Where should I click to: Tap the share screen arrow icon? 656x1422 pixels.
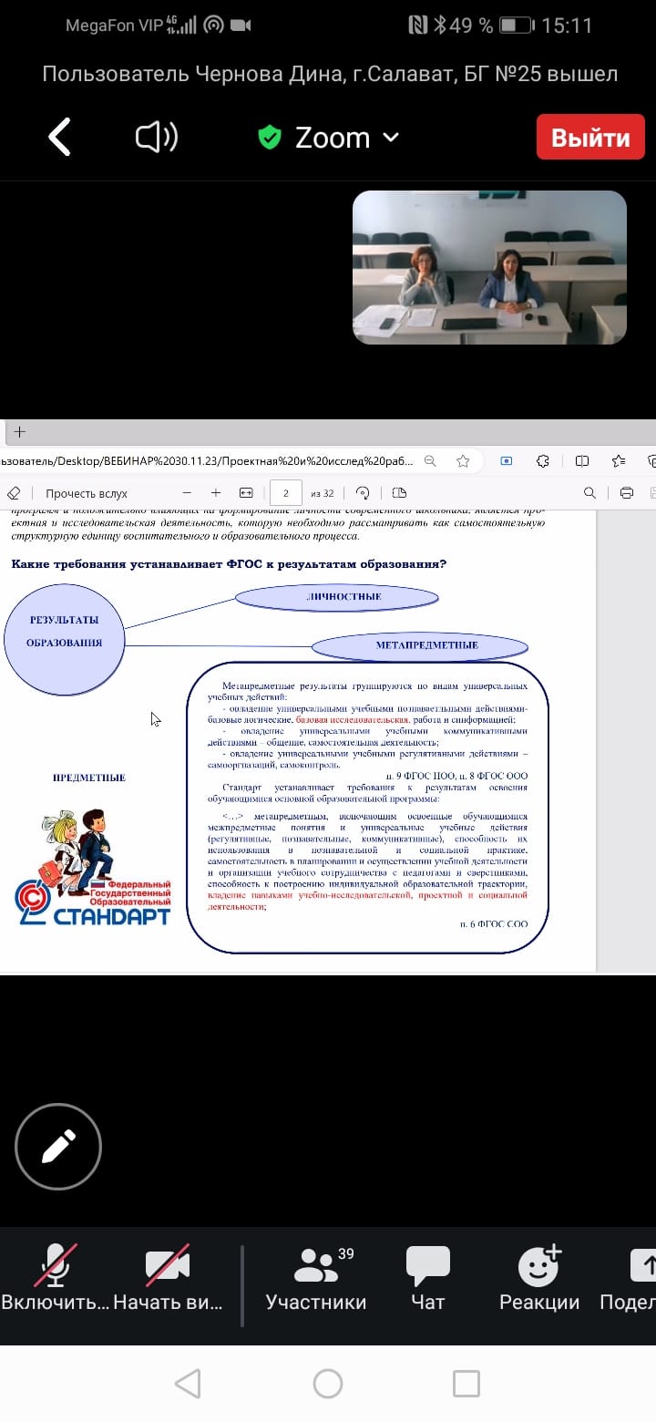pos(643,1267)
